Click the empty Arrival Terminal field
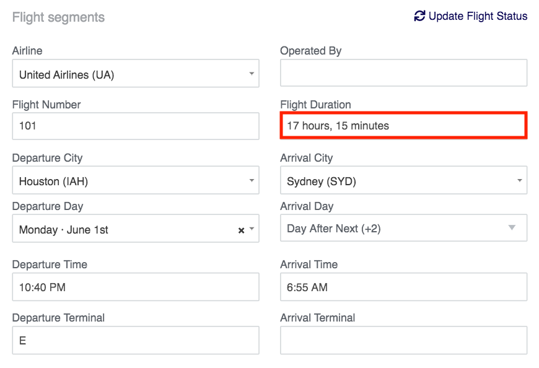 [x=403, y=340]
